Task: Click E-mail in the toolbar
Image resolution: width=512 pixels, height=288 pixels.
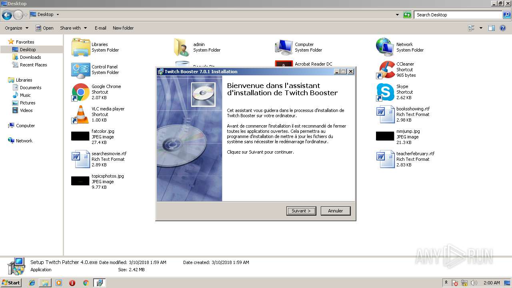Action: pos(100,28)
